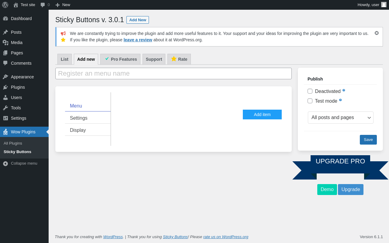
Task: Follow the leave a review link
Action: tap(138, 40)
